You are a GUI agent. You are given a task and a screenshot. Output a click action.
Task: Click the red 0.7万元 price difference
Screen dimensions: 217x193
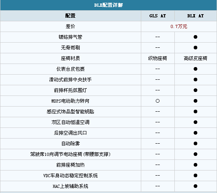point(179,26)
